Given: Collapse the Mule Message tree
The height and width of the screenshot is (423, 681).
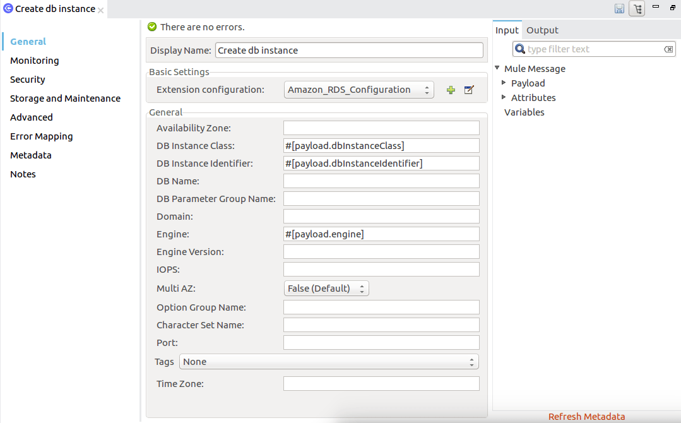Looking at the screenshot, I should (496, 68).
